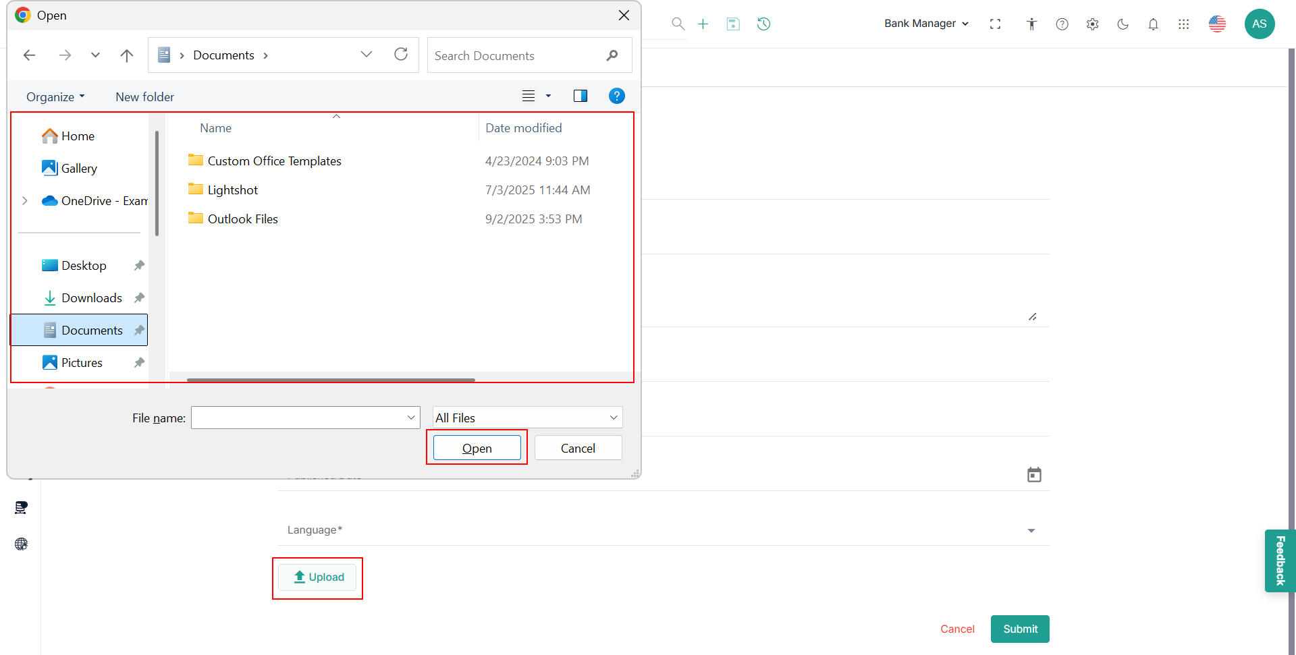Image resolution: width=1296 pixels, height=655 pixels.
Task: Click New folder in dialog toolbar
Action: 144,97
